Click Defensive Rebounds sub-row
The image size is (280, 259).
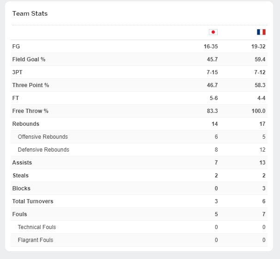pos(139,150)
